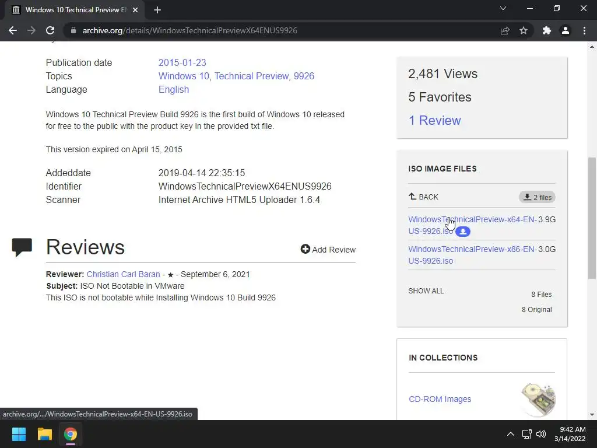
Task: Click the CD-ROM Images collection thumbnail
Action: (x=538, y=400)
